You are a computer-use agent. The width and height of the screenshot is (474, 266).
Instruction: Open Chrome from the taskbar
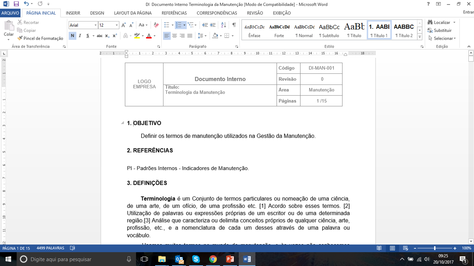tap(213, 259)
